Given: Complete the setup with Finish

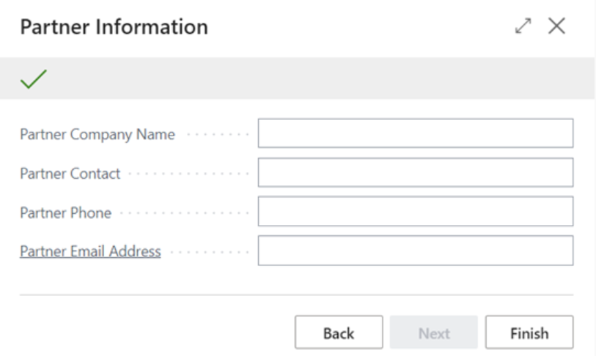Looking at the screenshot, I should click(x=529, y=333).
